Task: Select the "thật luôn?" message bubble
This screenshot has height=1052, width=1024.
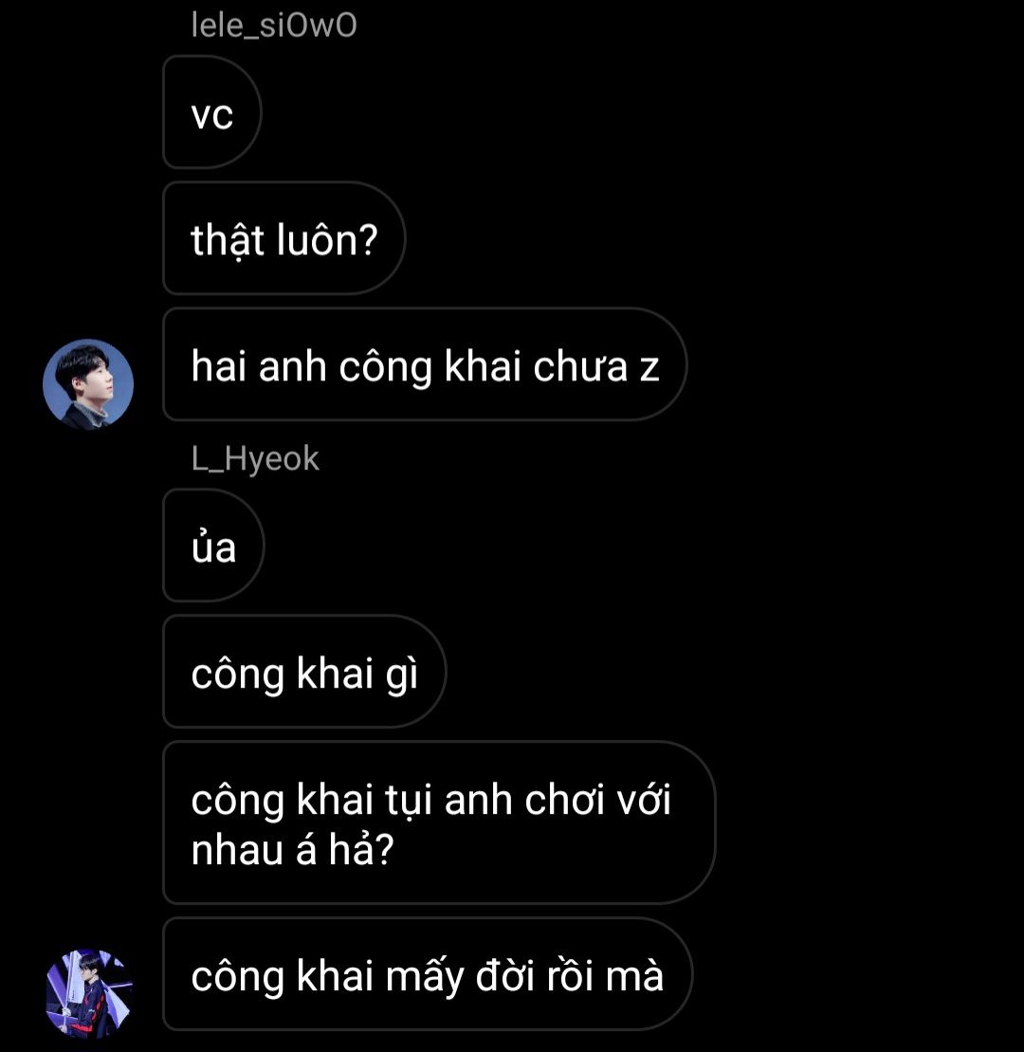Action: (284, 238)
